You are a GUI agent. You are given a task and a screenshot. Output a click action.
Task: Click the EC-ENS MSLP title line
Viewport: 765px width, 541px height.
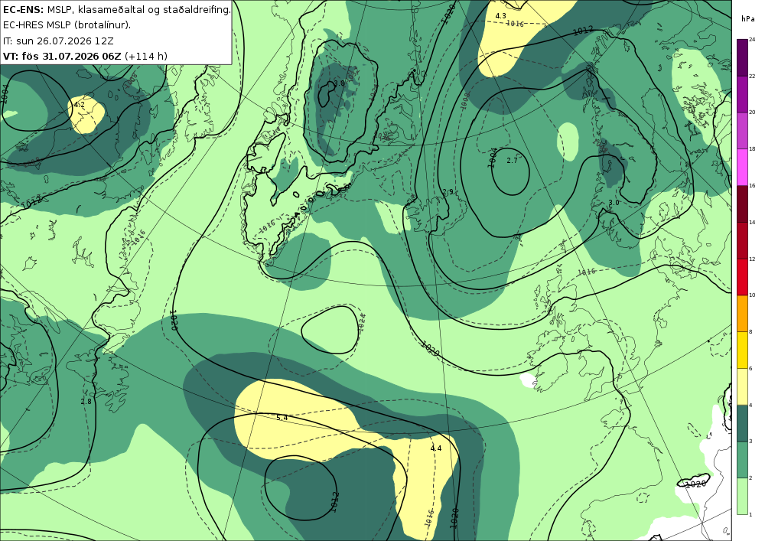(x=116, y=9)
